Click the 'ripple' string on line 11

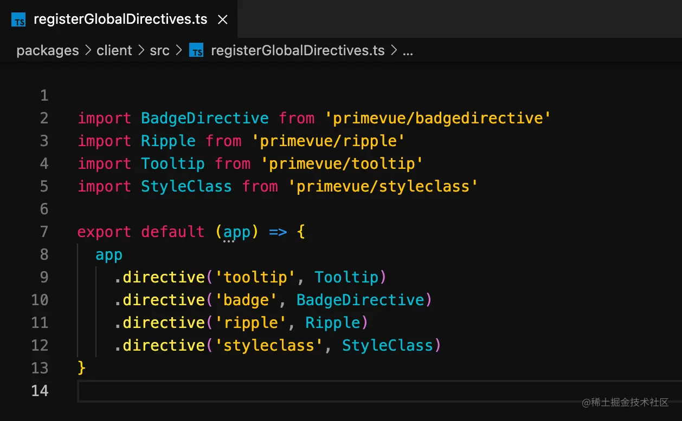(250, 323)
